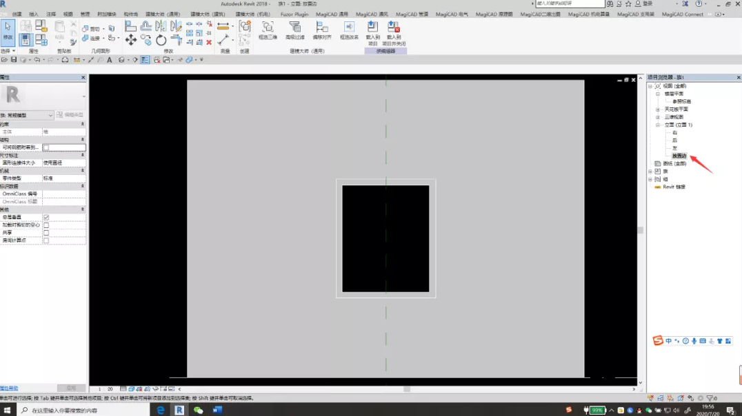Open the 插入 ribbon tab

pos(34,14)
